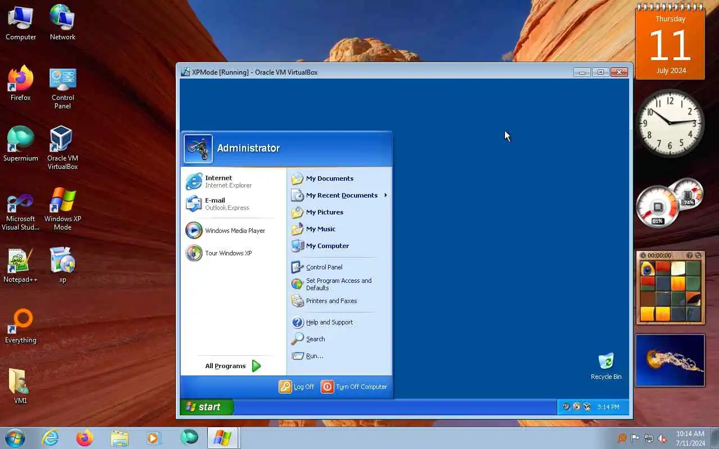The width and height of the screenshot is (719, 449).
Task: Click the jellyfish slide show gadget
Action: (x=670, y=360)
